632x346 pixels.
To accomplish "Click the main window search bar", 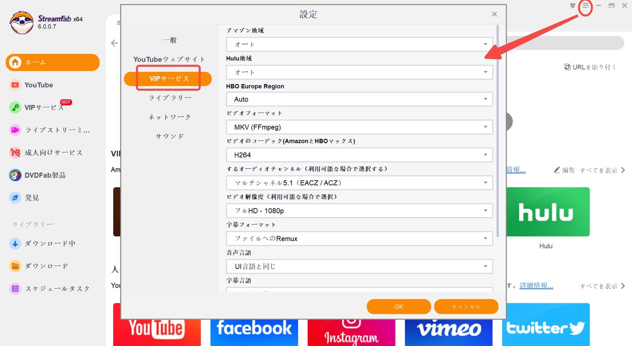I will pyautogui.click(x=565, y=43).
